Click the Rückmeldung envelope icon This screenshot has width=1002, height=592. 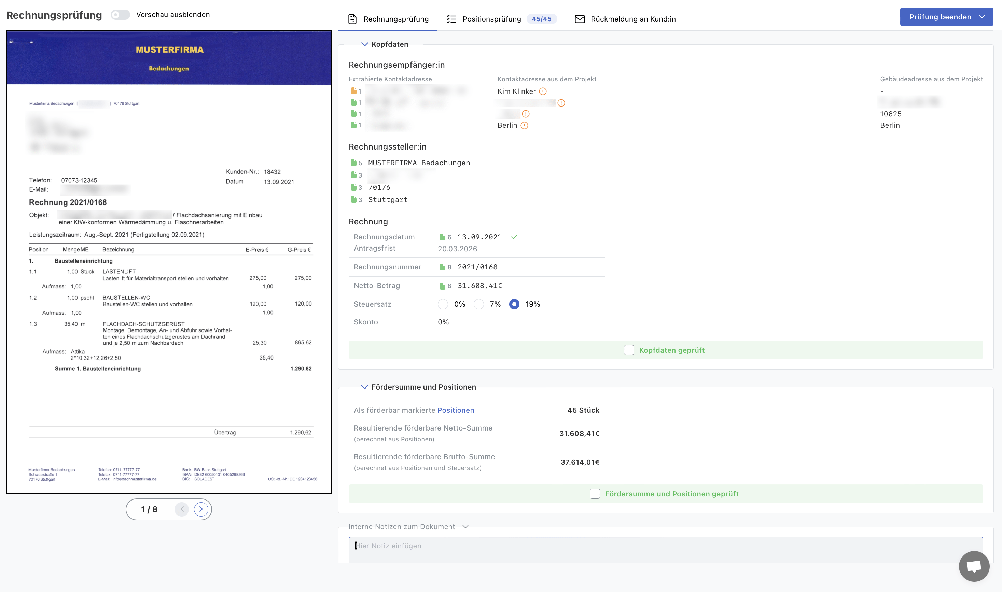pos(580,19)
